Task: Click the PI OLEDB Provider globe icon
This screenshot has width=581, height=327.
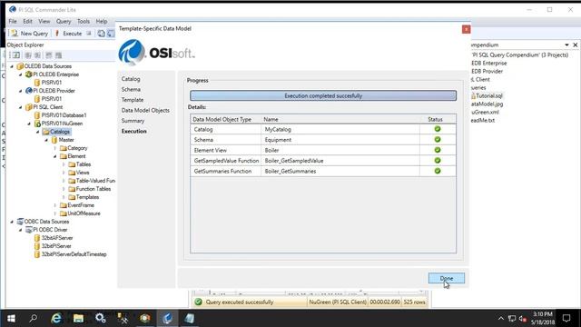Action: pos(28,91)
